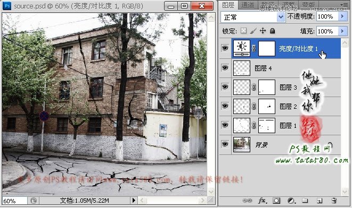Click the Layers panel scrollbar down arrow

[x=345, y=192]
